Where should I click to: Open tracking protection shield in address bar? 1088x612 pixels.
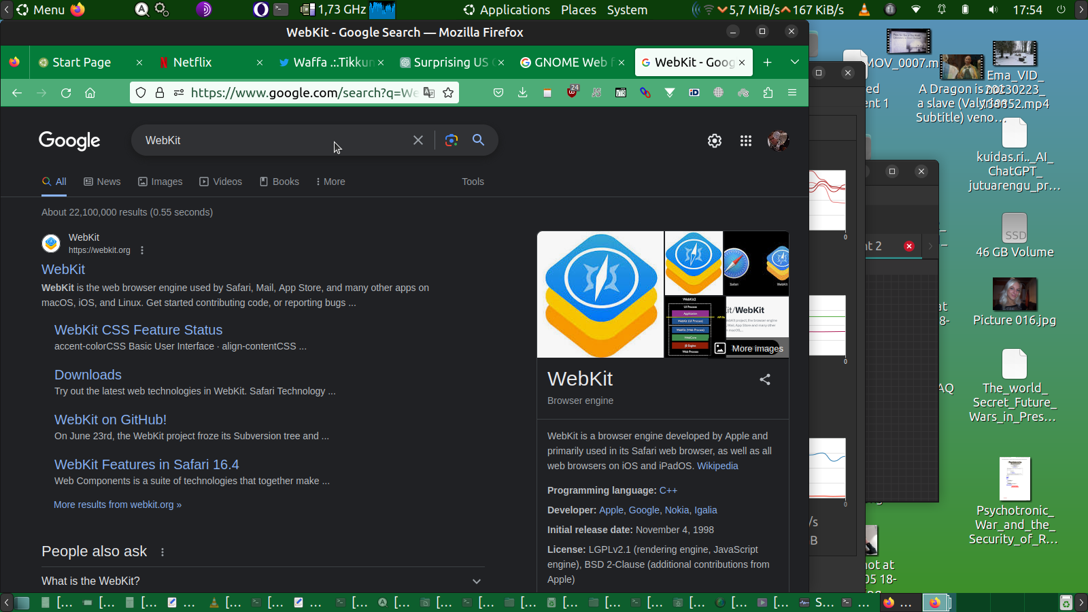click(141, 92)
